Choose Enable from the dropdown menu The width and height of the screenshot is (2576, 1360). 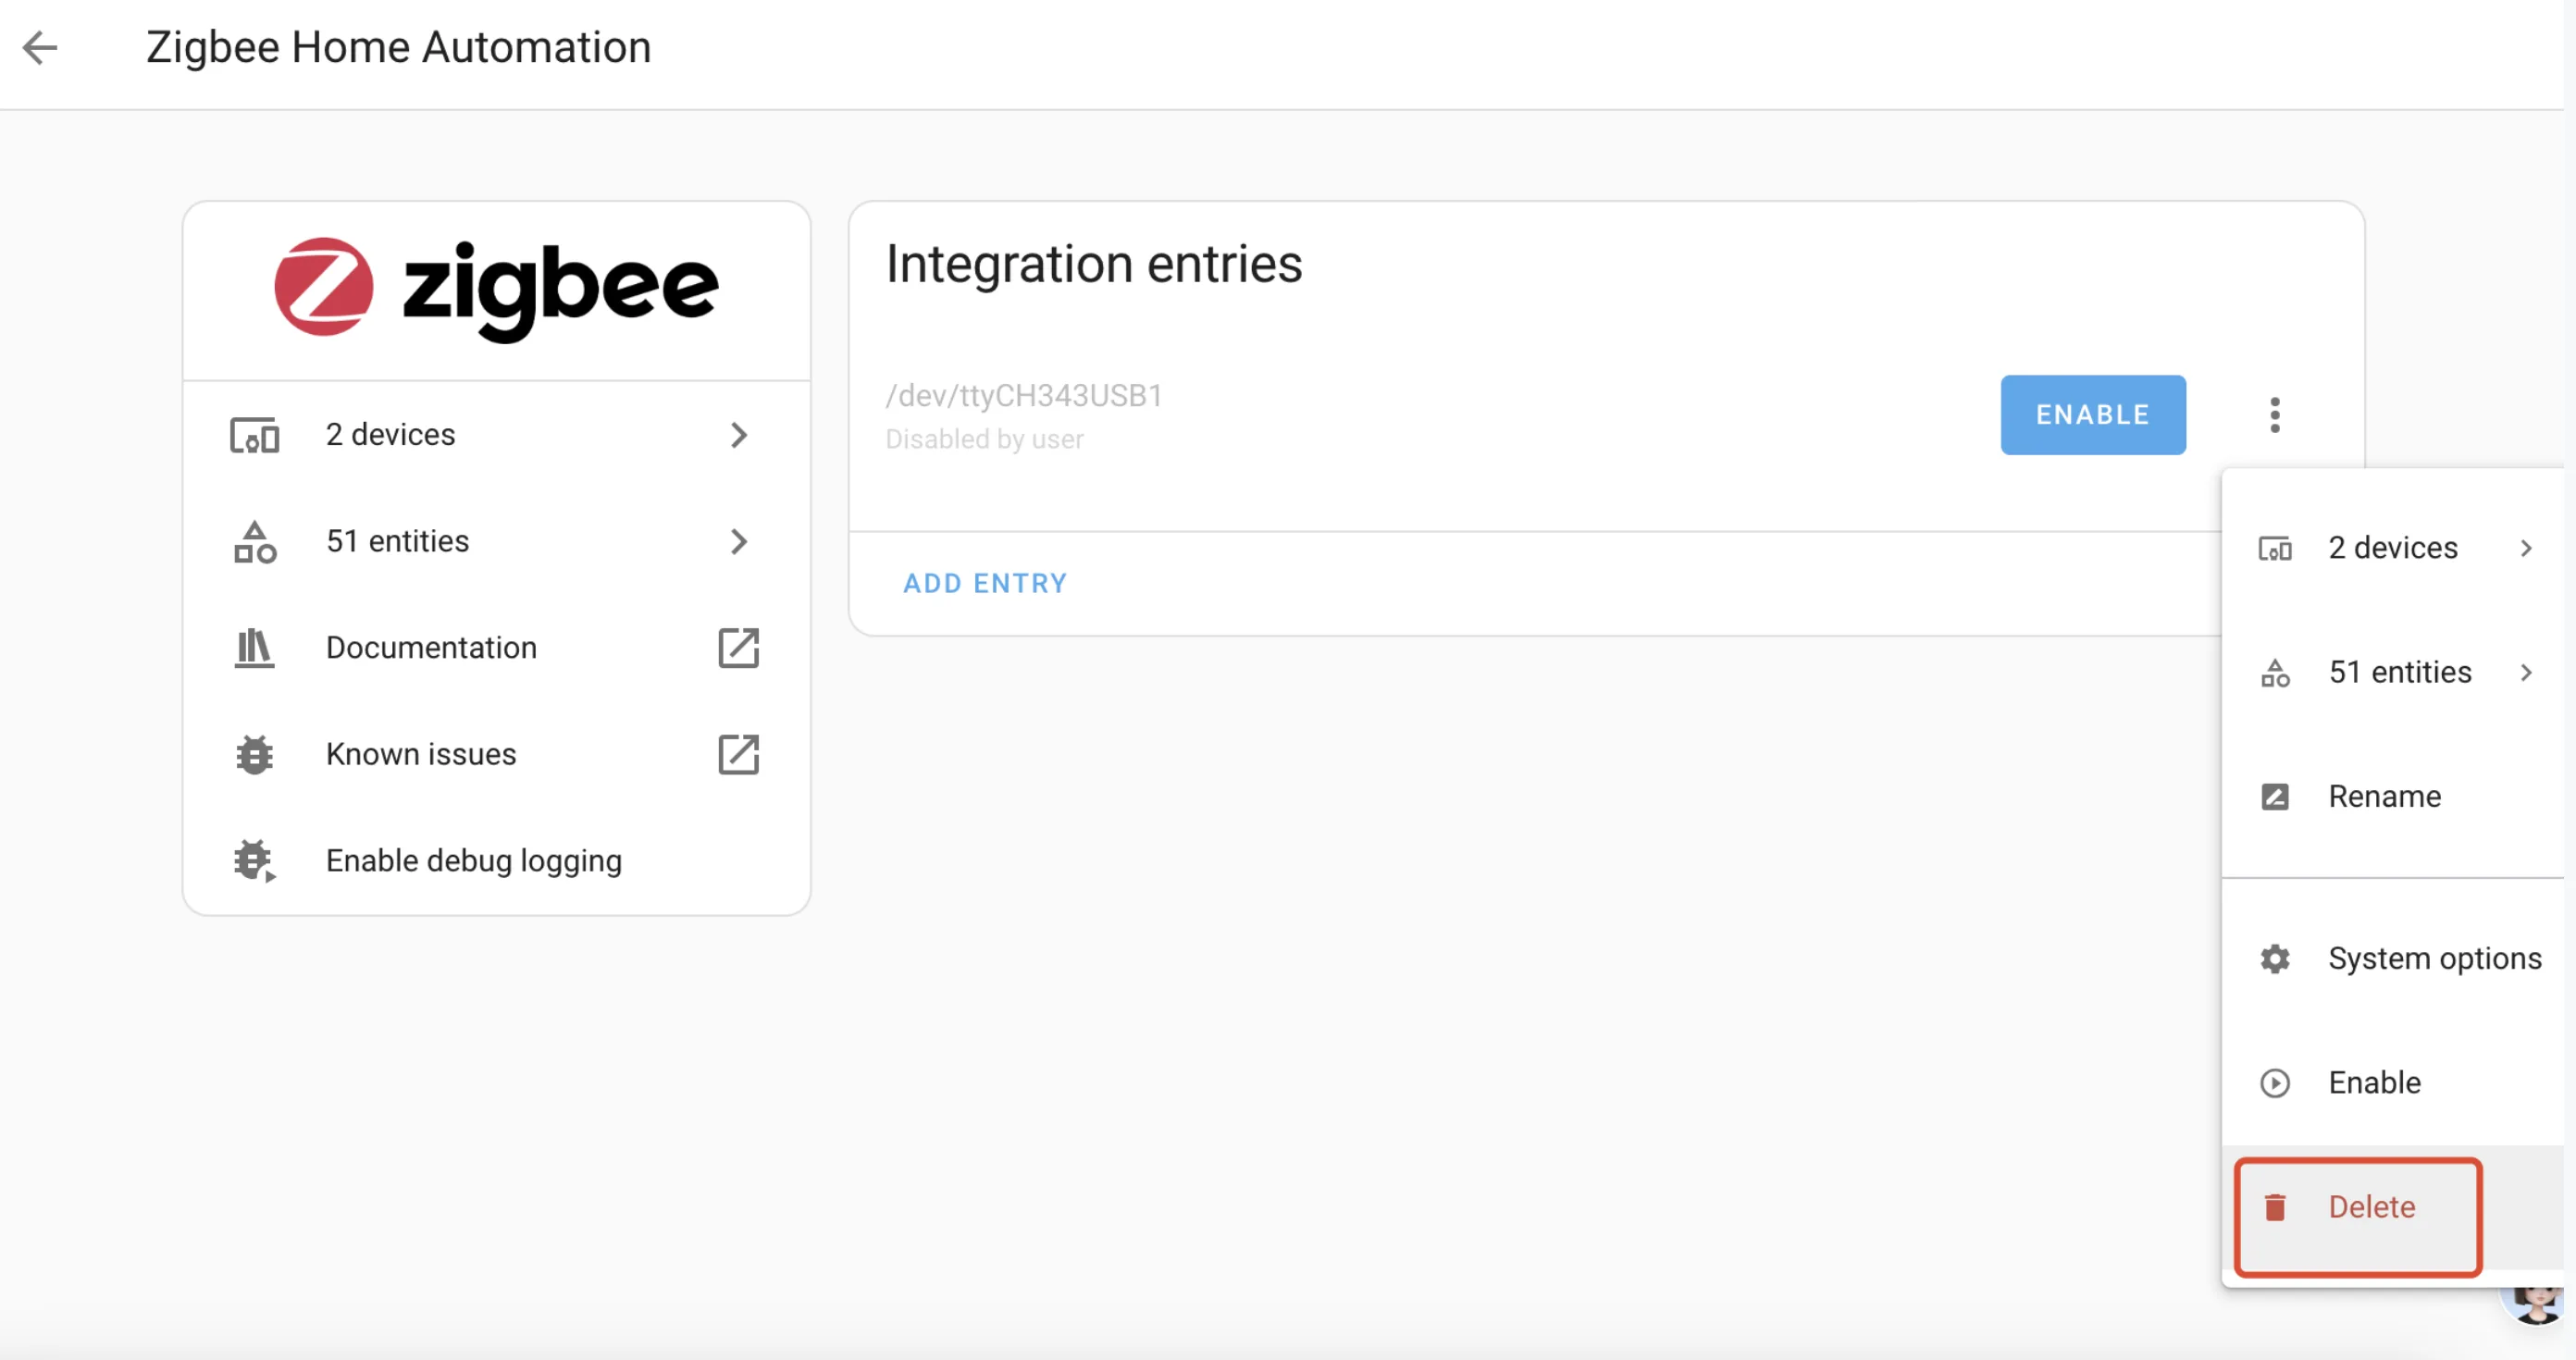click(x=2393, y=1083)
